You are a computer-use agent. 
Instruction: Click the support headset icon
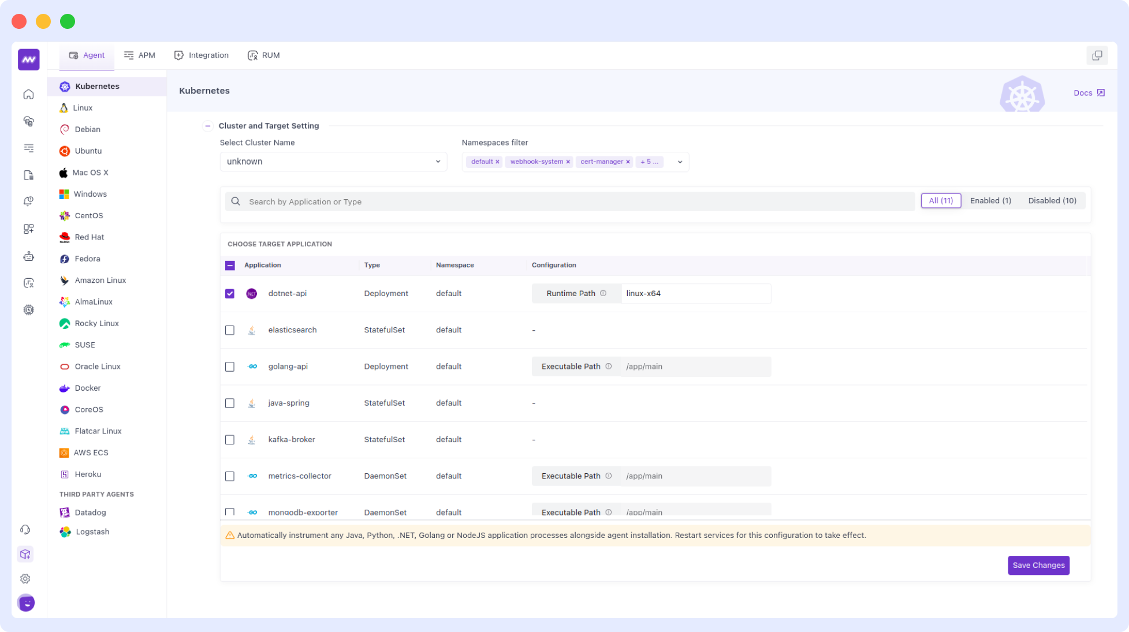point(25,529)
